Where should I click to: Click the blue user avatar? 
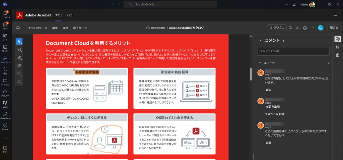[x=321, y=28]
